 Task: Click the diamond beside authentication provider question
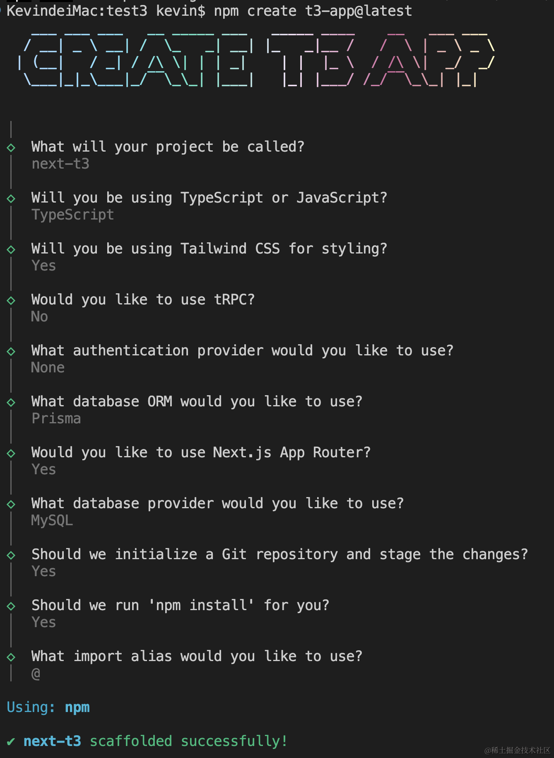pyautogui.click(x=11, y=351)
